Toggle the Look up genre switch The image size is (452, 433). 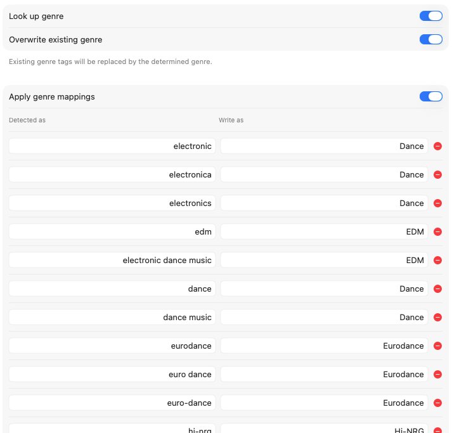[430, 16]
